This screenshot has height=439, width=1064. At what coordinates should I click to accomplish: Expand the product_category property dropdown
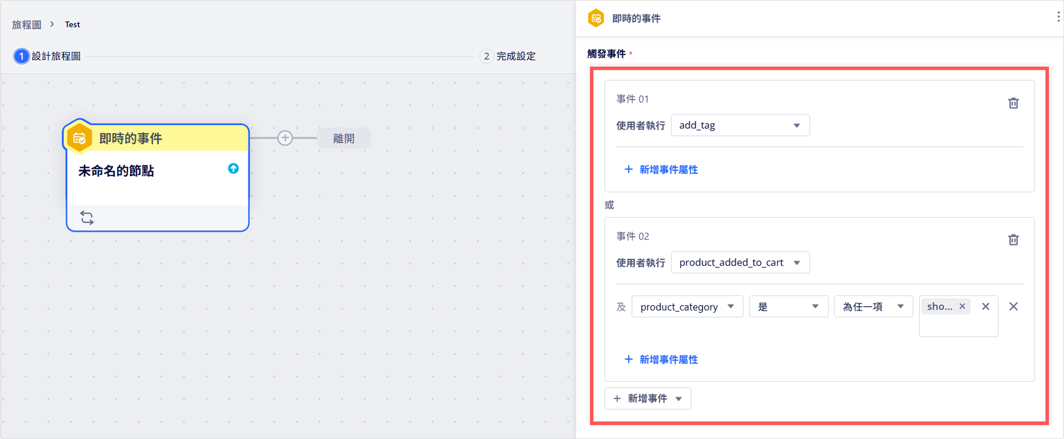click(687, 307)
